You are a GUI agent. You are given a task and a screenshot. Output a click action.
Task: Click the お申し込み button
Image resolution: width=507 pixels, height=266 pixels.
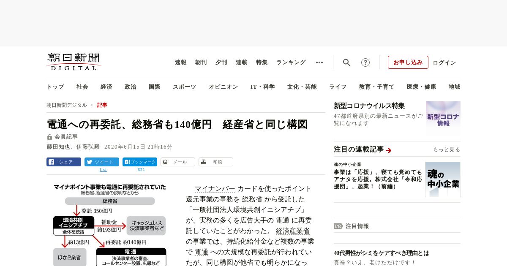tap(408, 62)
